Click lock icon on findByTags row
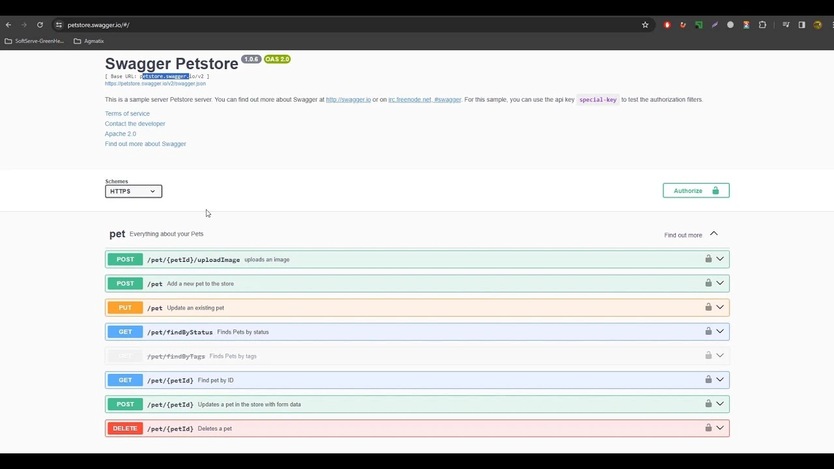 pos(708,355)
